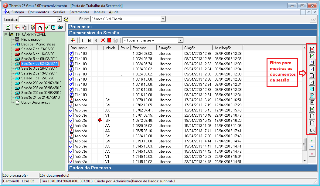
Task: Click the search folder icon beside Localizar
Action: pos(66,19)
